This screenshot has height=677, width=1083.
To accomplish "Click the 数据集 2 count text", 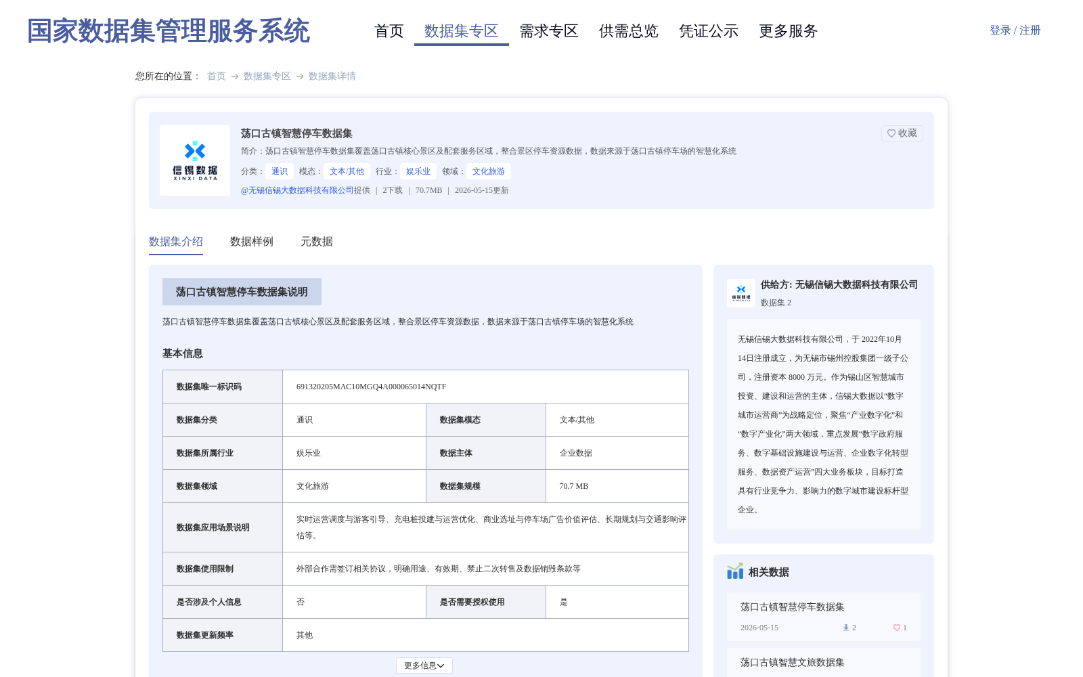I will click(776, 303).
